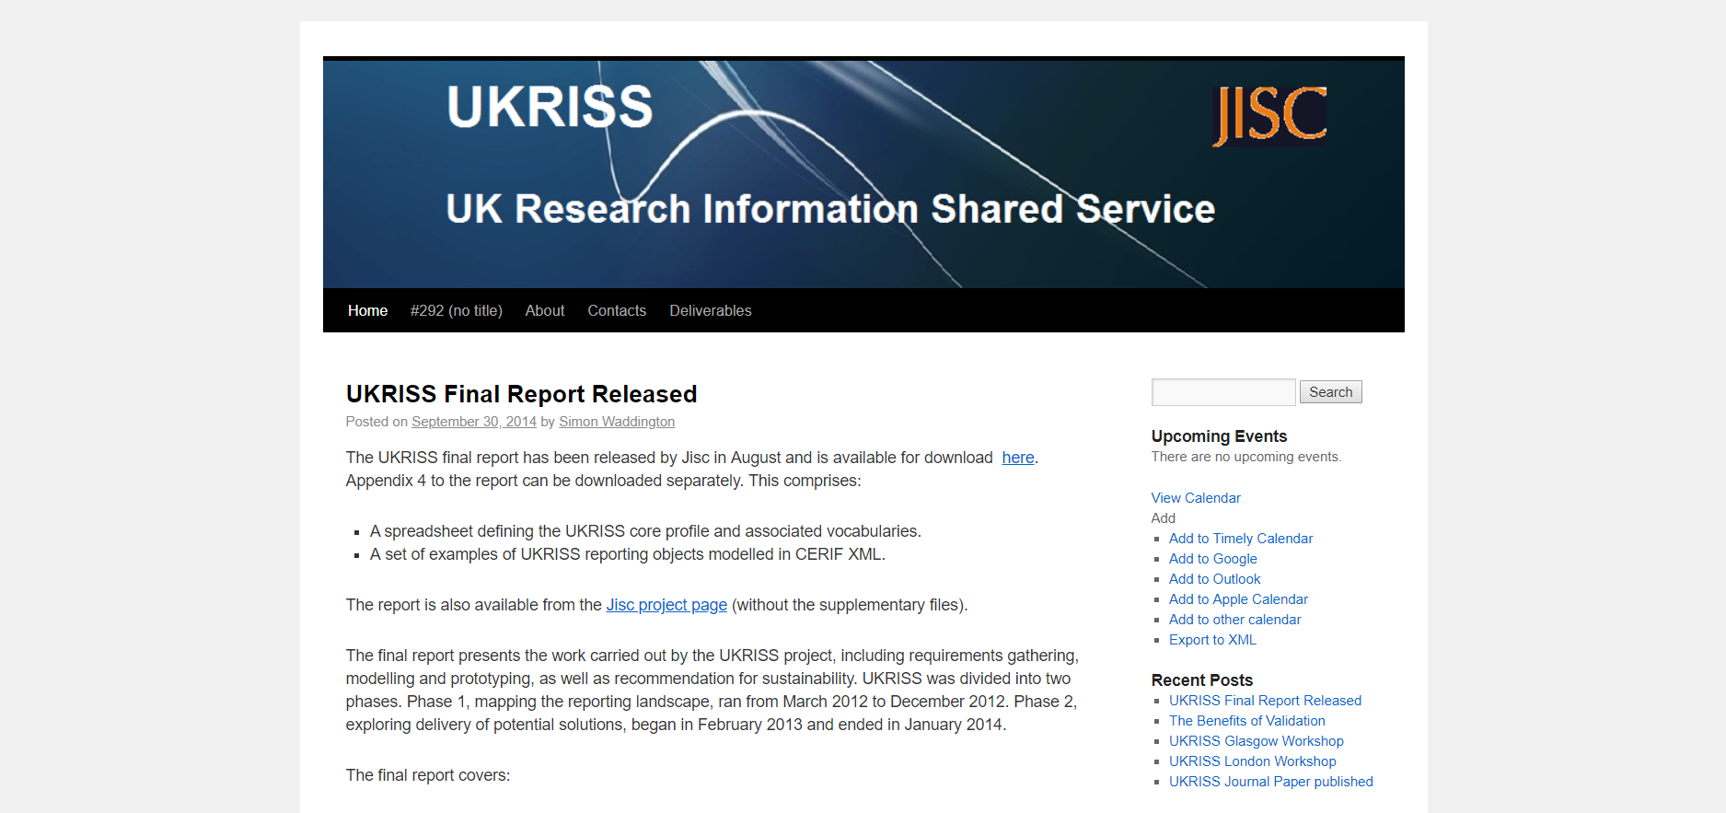Open the View Calendar link
The height and width of the screenshot is (813, 1726).
click(1196, 498)
